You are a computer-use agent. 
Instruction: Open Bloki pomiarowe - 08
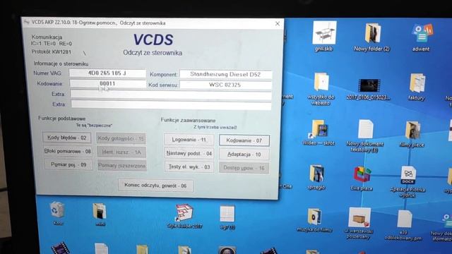pyautogui.click(x=68, y=151)
